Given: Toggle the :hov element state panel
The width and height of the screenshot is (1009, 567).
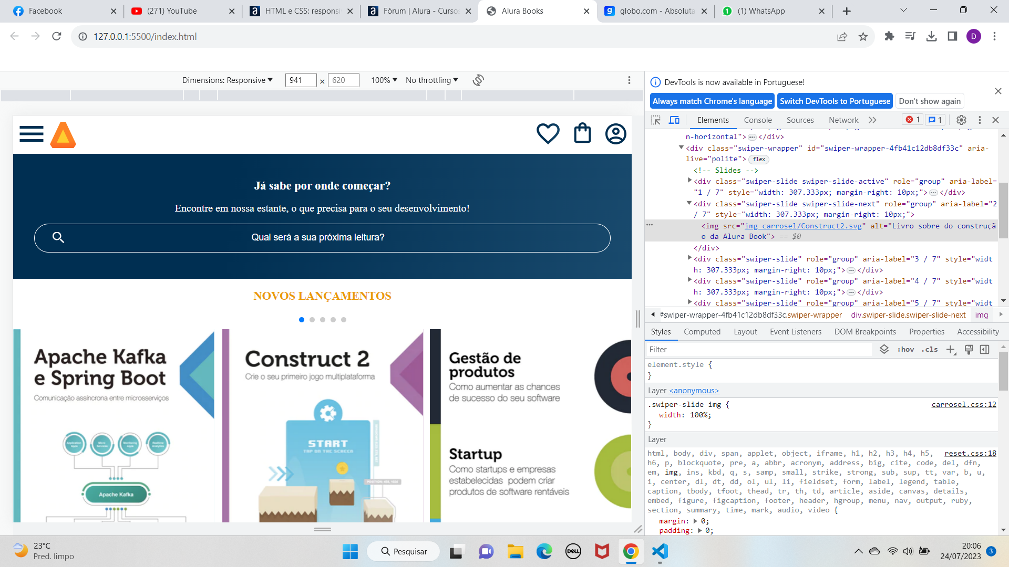Looking at the screenshot, I should [x=905, y=350].
